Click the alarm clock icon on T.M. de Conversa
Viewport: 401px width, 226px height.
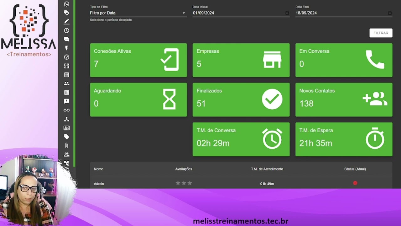[272, 139]
